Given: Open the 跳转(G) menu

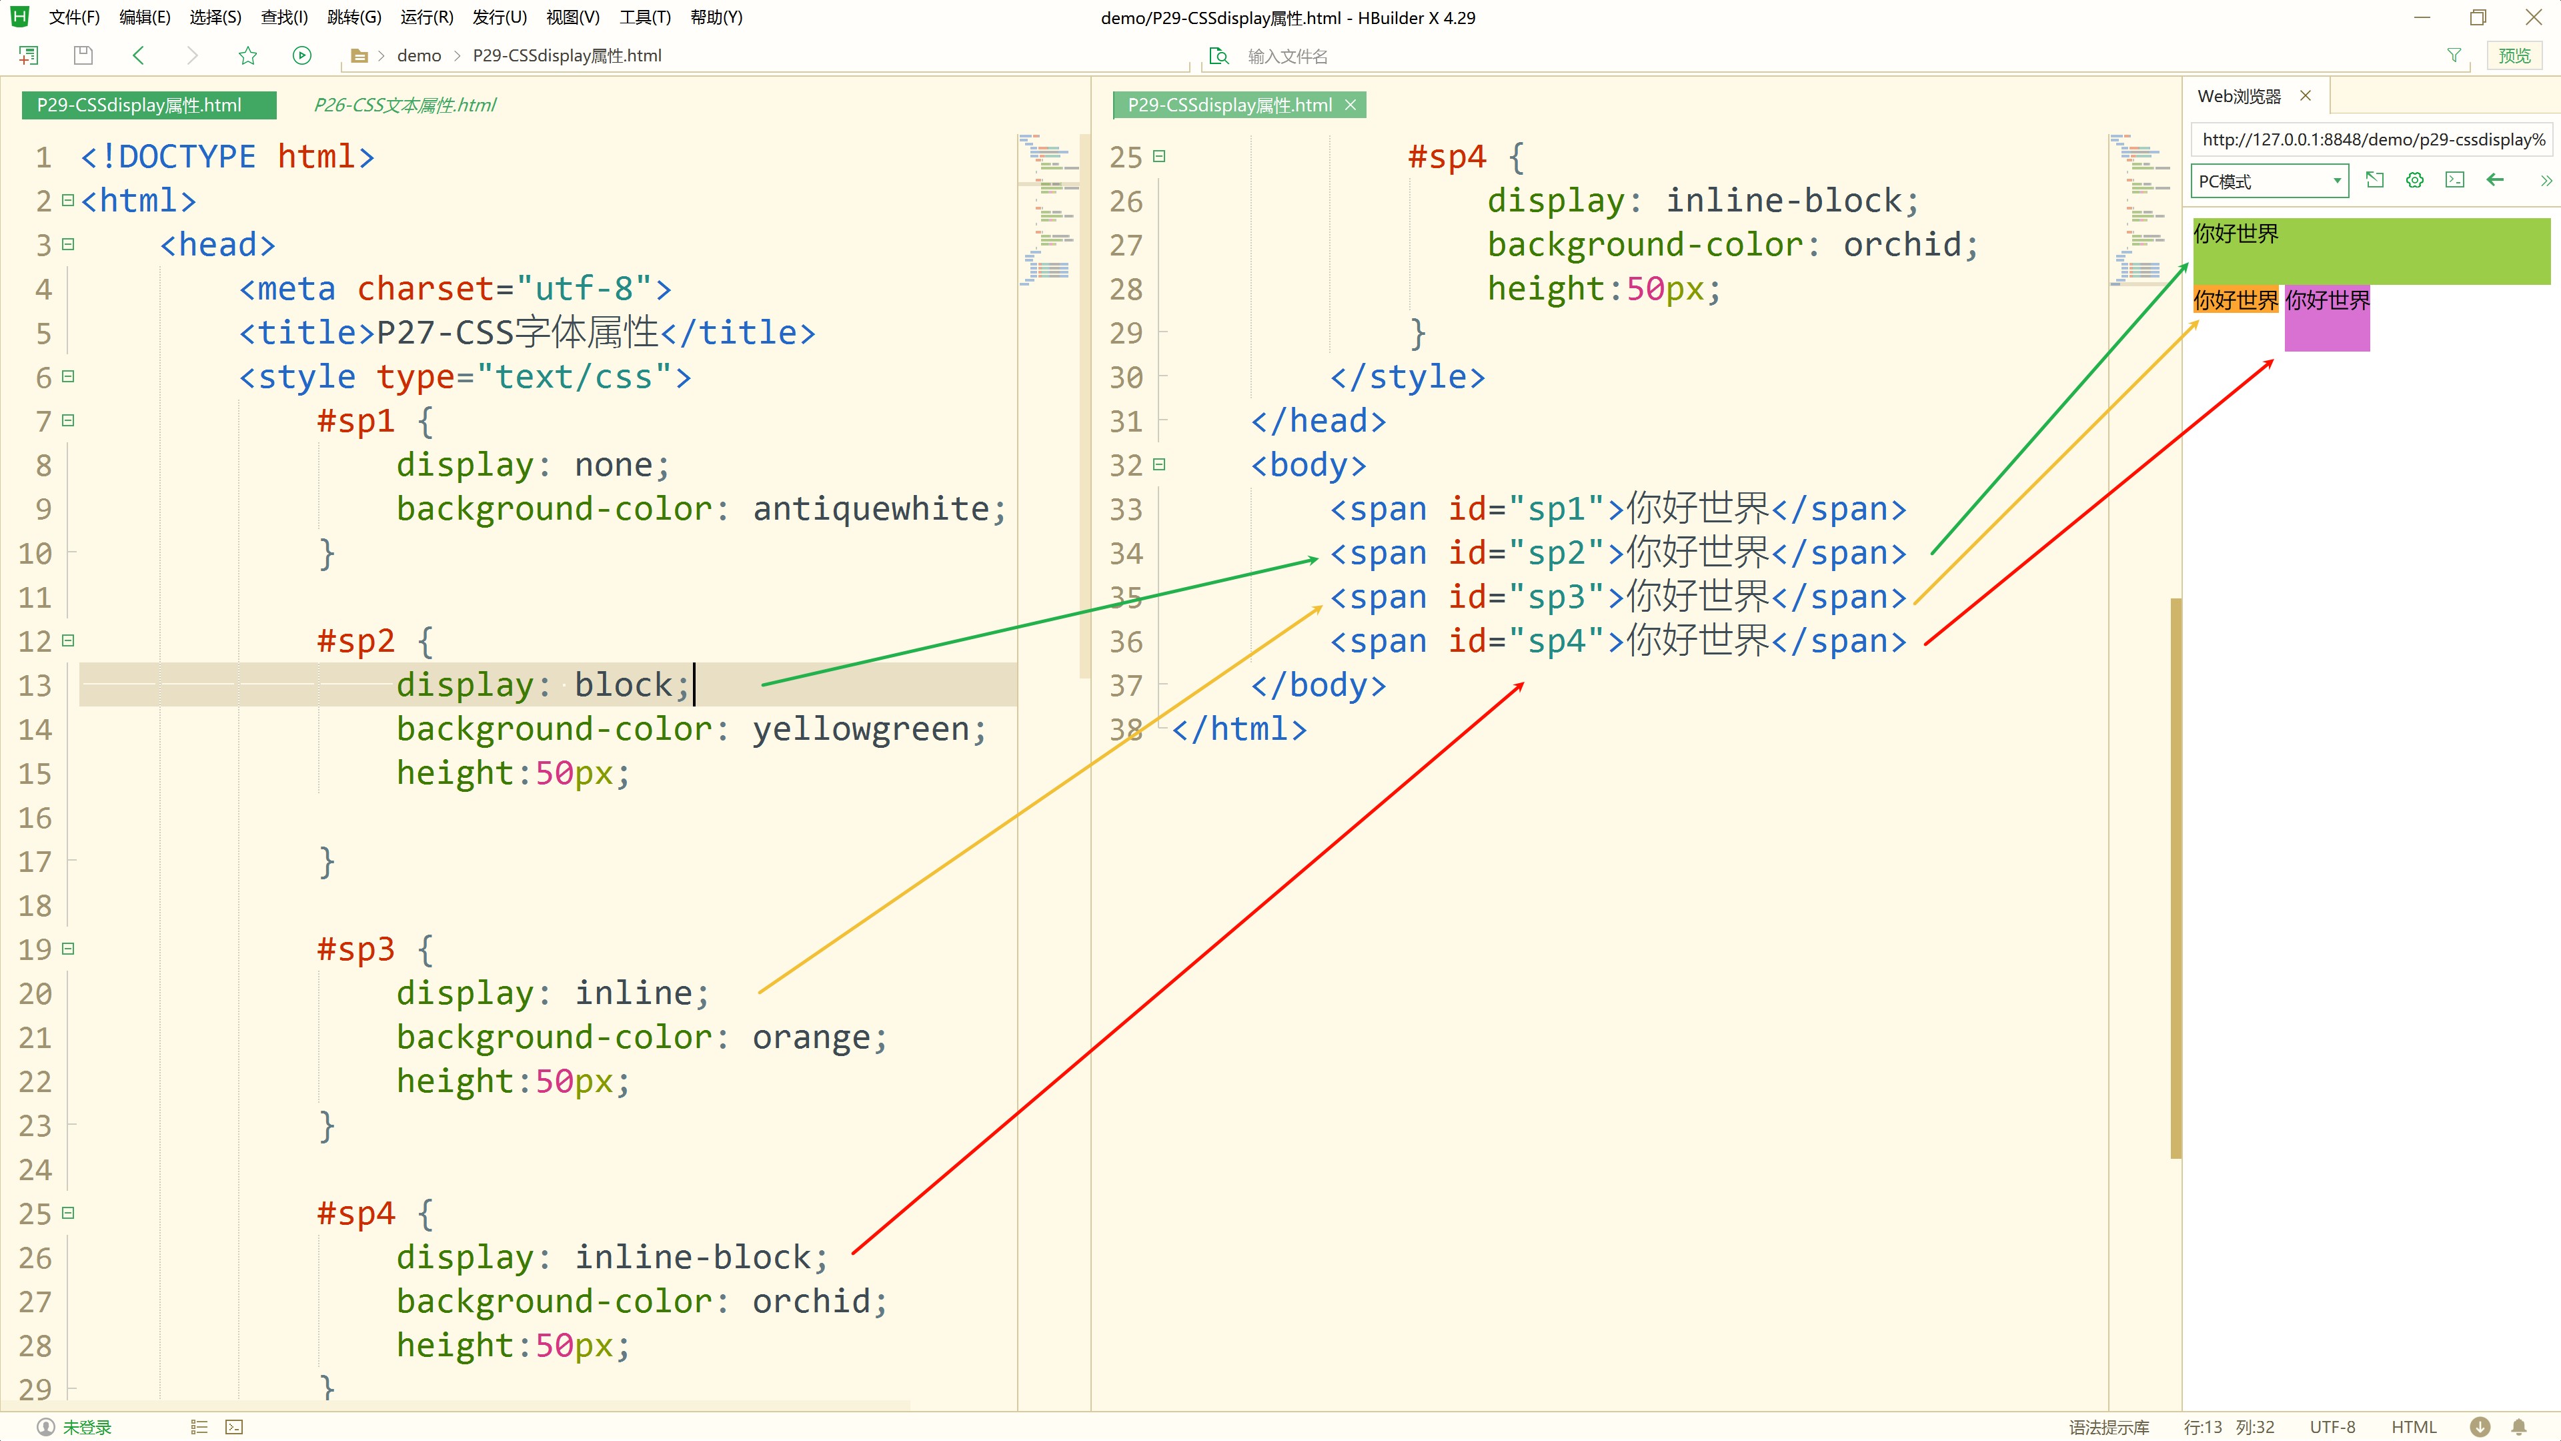Looking at the screenshot, I should coord(354,17).
